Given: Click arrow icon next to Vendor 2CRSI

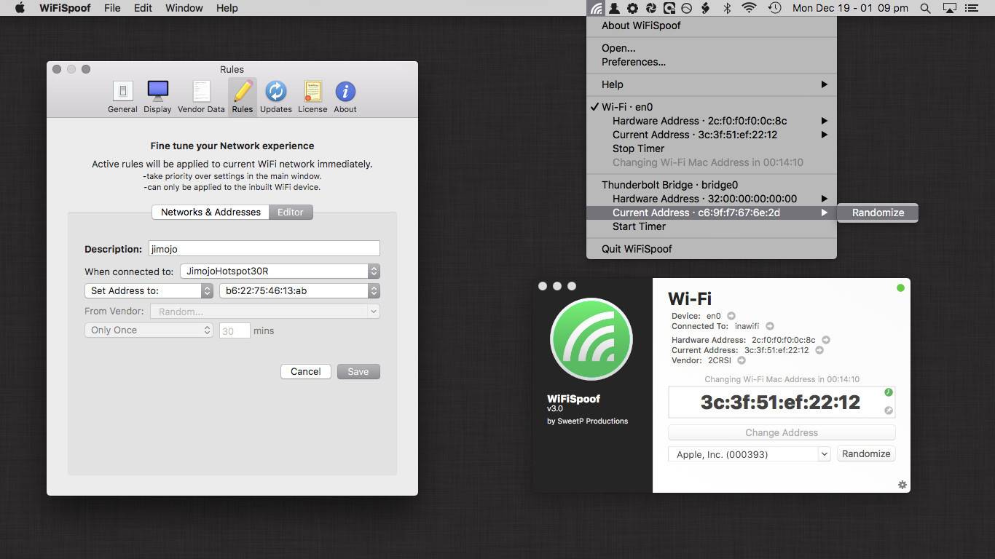Looking at the screenshot, I should (742, 360).
